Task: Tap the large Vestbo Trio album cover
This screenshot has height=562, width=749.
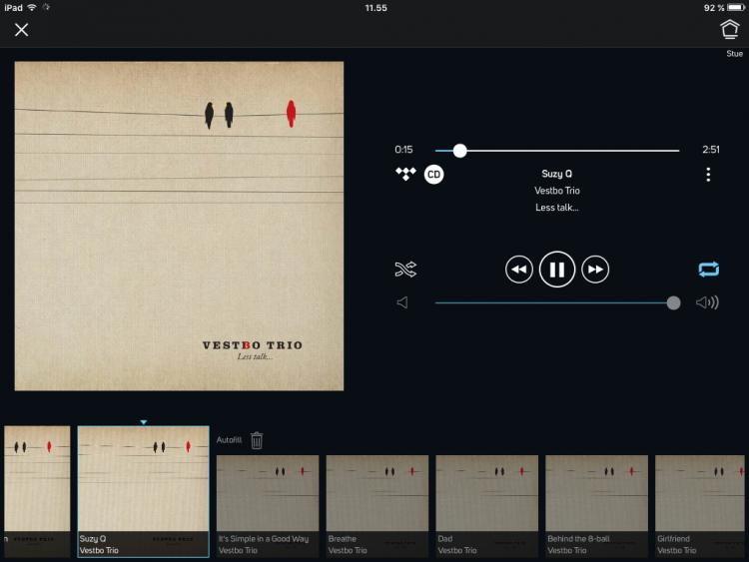Action: [x=179, y=226]
